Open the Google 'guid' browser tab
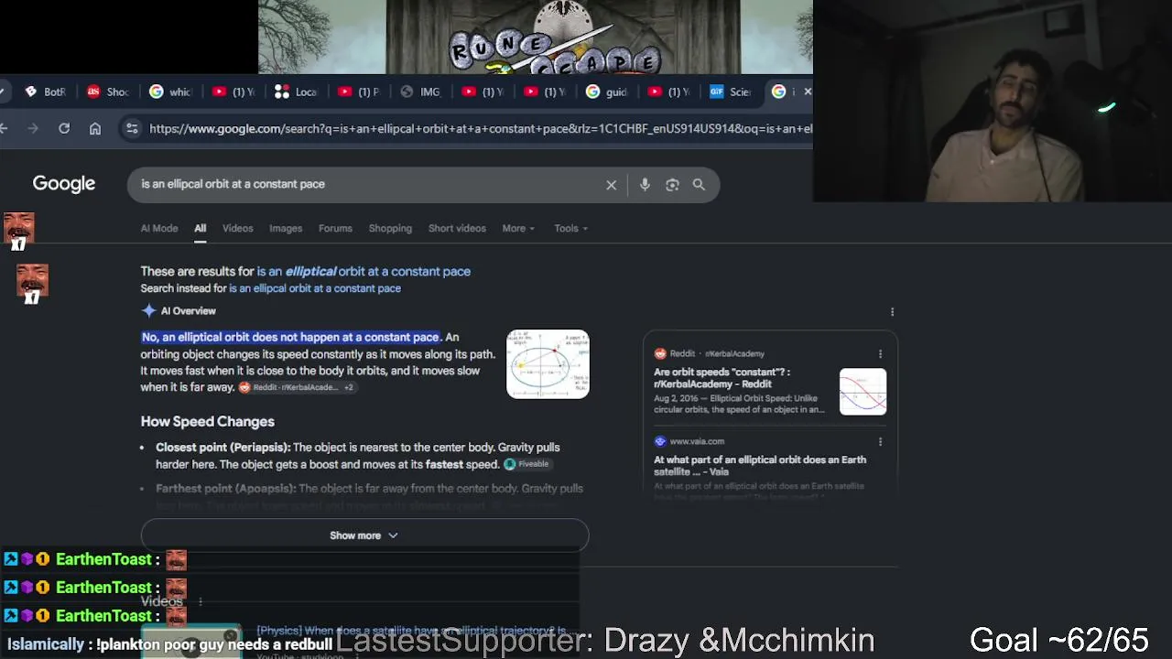Screen dimensions: 1172x659 point(607,92)
